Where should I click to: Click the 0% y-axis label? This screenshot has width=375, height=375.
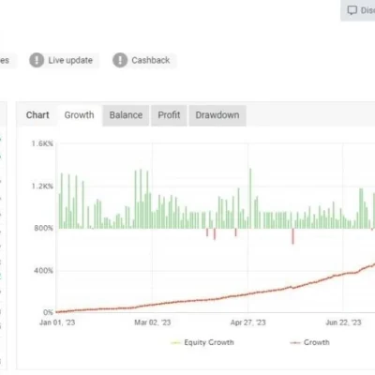[x=48, y=312]
